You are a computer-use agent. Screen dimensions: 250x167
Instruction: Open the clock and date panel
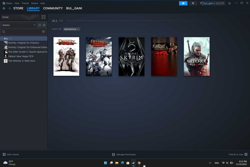pyautogui.click(x=241, y=163)
